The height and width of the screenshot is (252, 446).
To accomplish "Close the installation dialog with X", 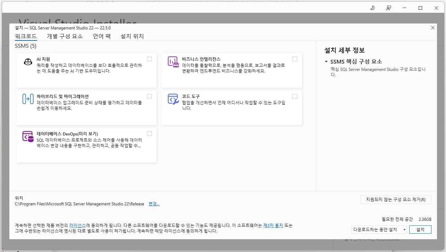I will coord(433,28).
